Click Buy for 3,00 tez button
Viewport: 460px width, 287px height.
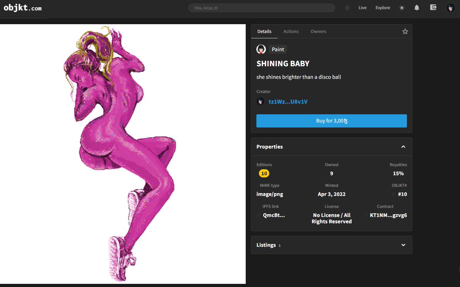(x=332, y=121)
